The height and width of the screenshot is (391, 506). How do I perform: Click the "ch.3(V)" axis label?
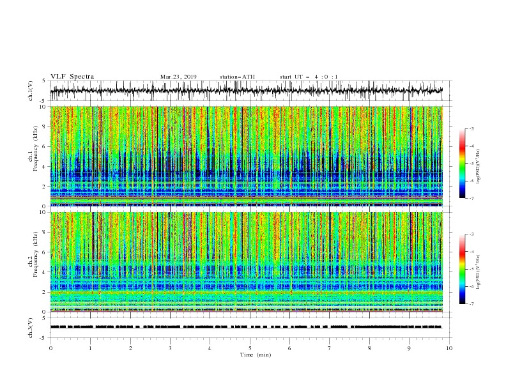[31, 328]
